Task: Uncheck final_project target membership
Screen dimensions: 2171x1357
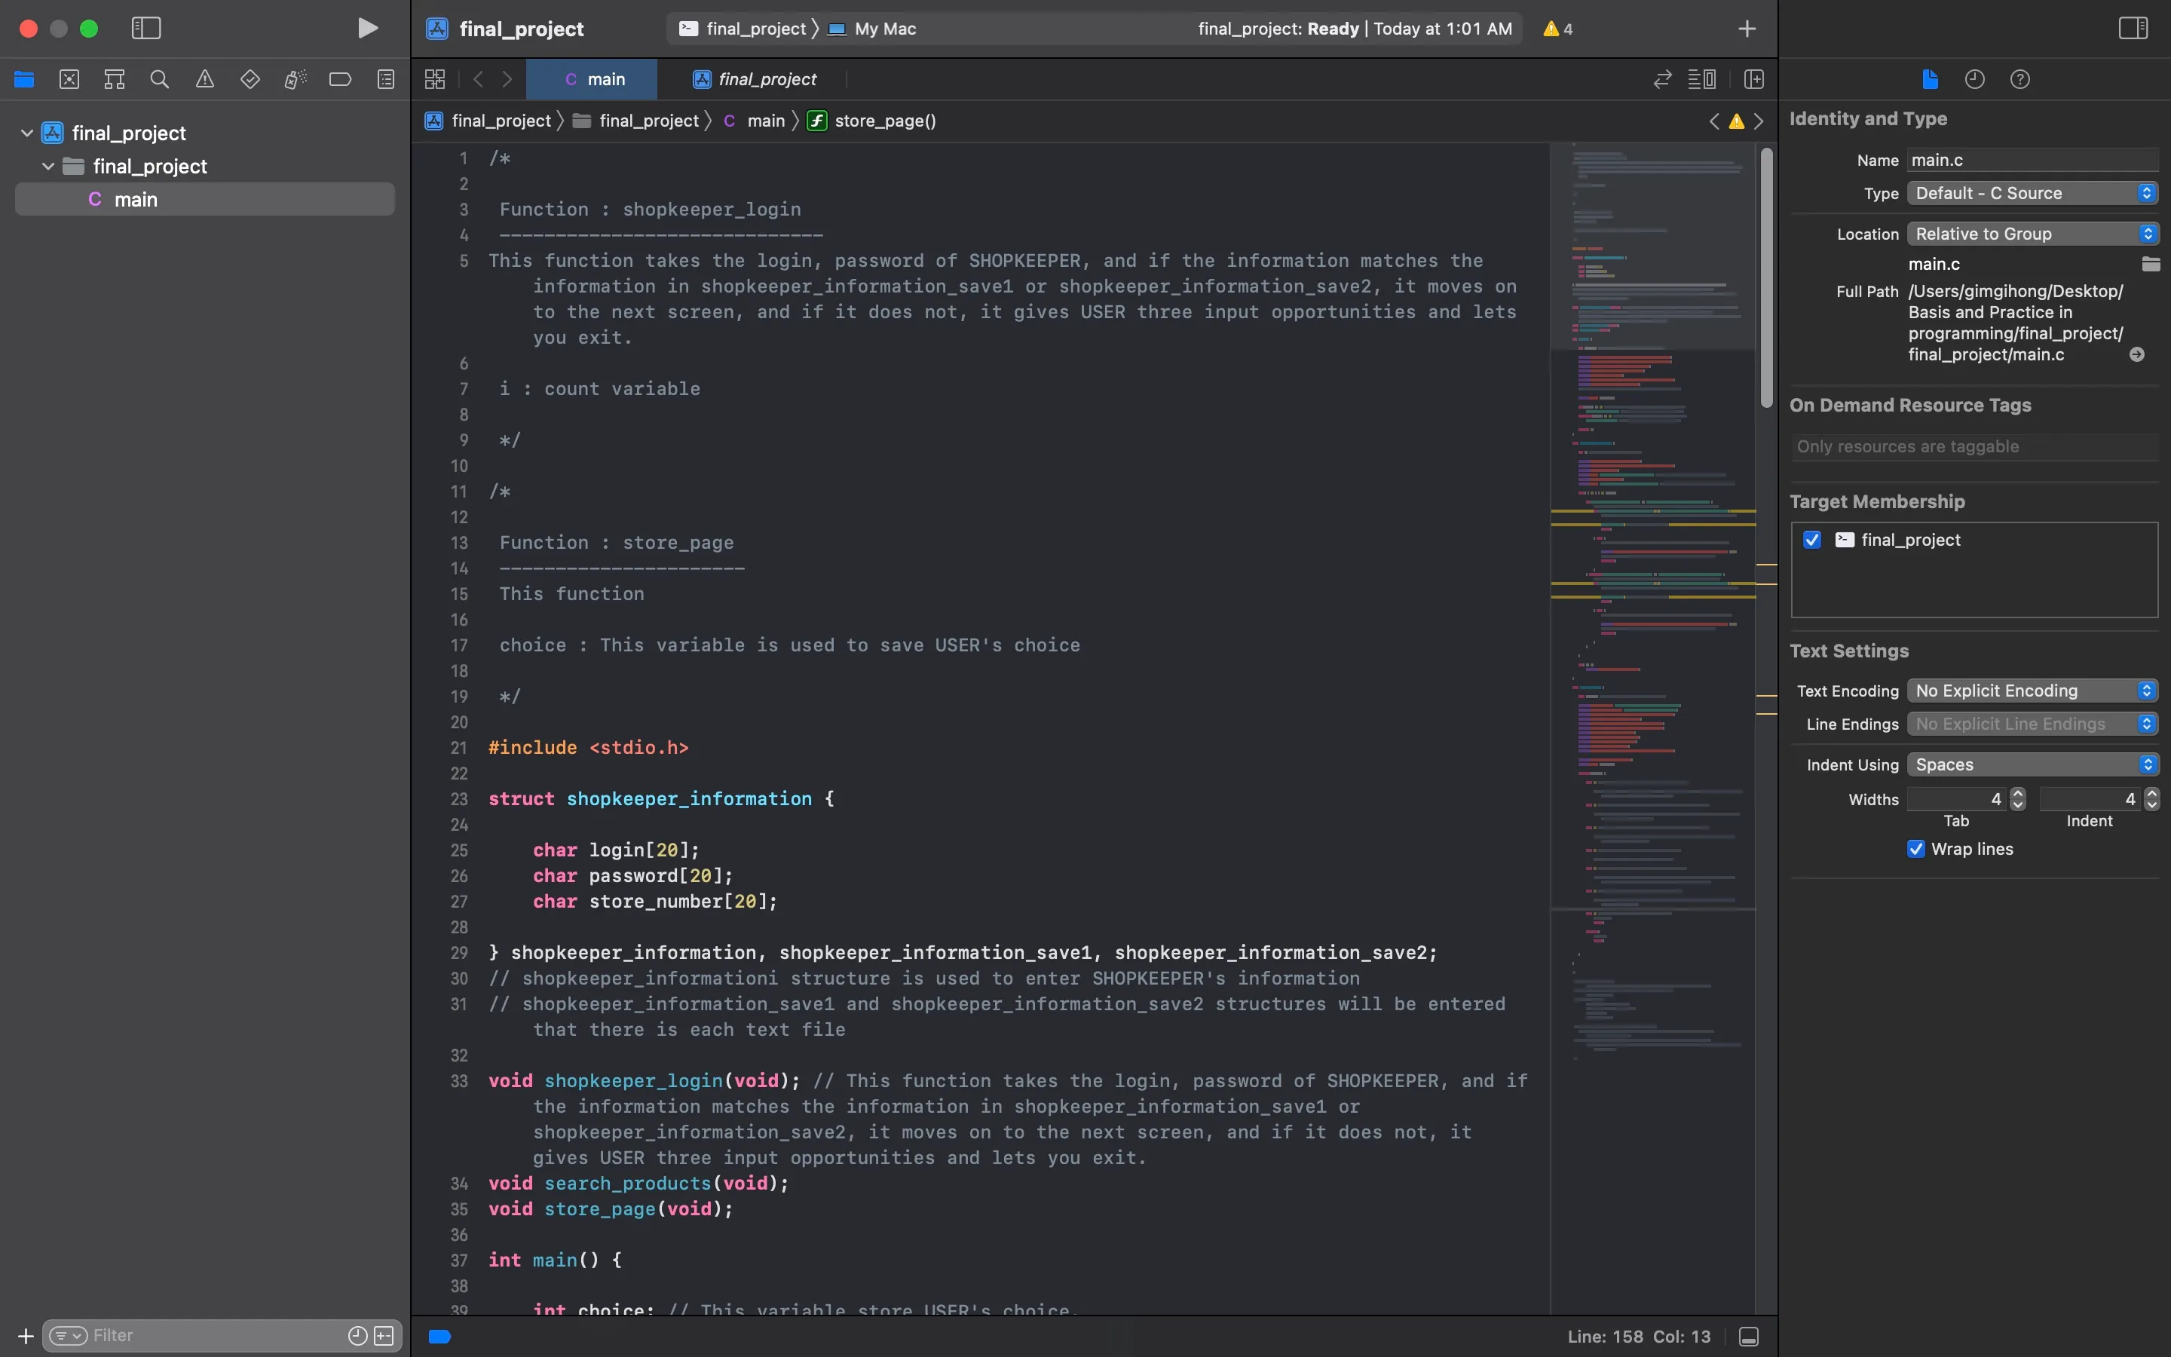Action: (x=1812, y=539)
